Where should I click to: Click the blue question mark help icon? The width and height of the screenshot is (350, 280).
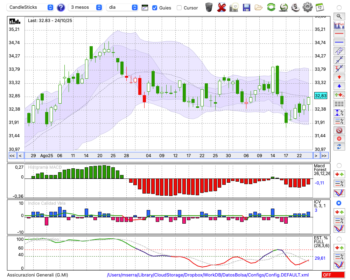point(61,7)
